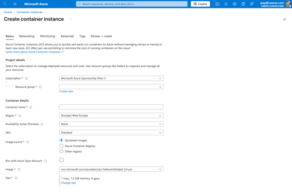Expand the Subscription dropdown
The image size is (292, 193).
[111, 78]
